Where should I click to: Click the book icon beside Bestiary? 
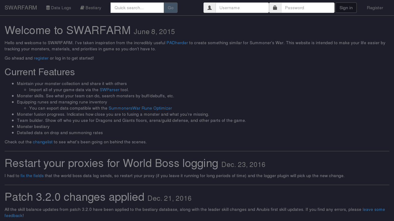[x=82, y=8]
